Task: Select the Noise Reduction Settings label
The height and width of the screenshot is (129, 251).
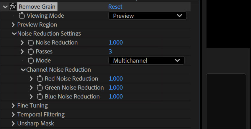Action: pyautogui.click(x=49, y=33)
